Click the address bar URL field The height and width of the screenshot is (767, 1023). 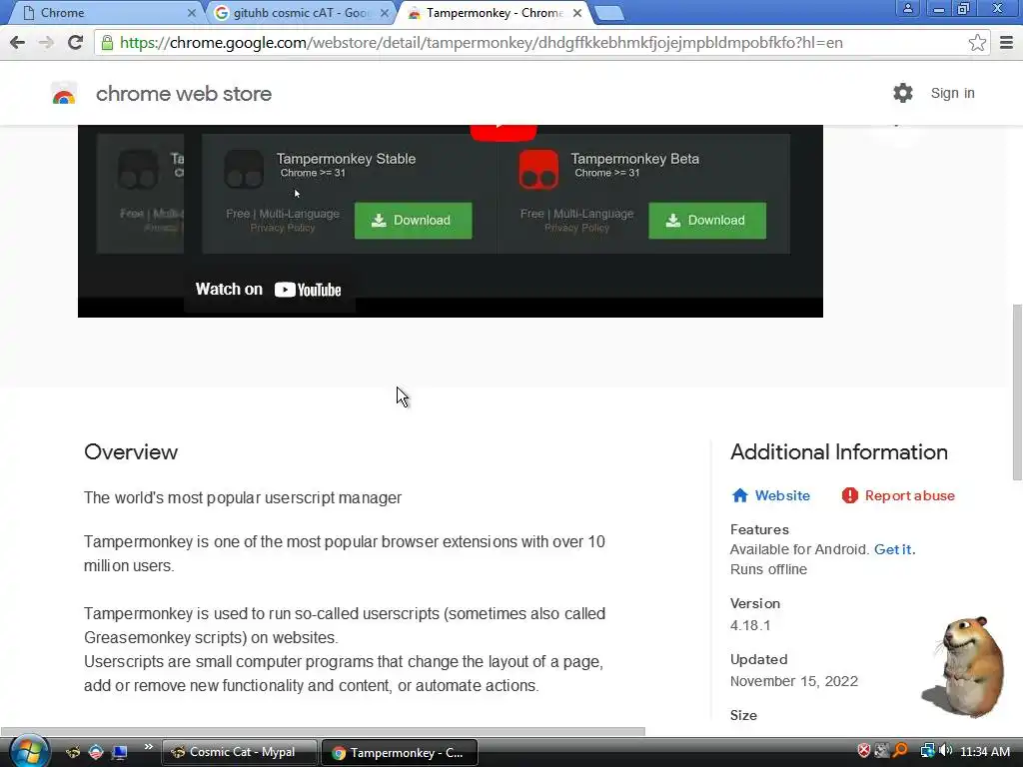coord(541,43)
